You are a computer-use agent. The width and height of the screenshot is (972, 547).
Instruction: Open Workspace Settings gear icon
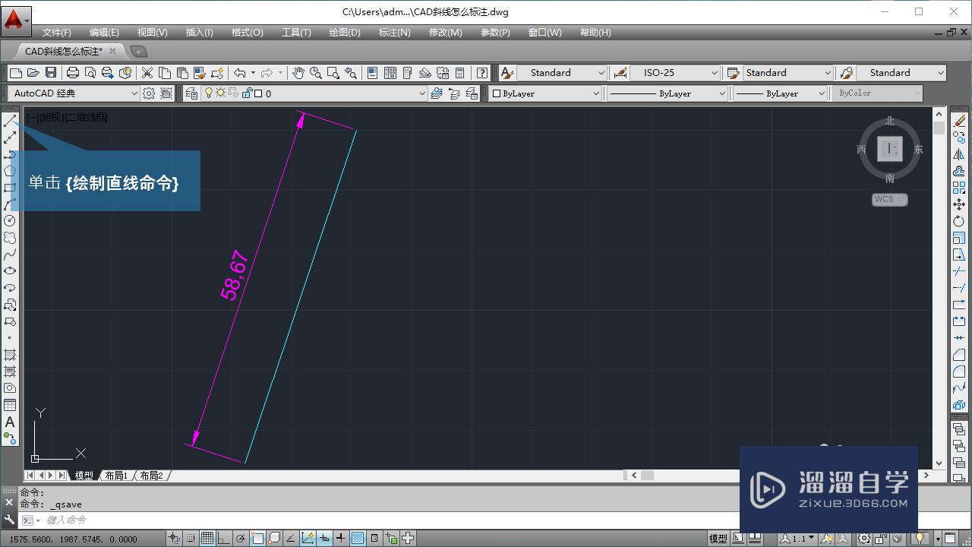pyautogui.click(x=149, y=93)
